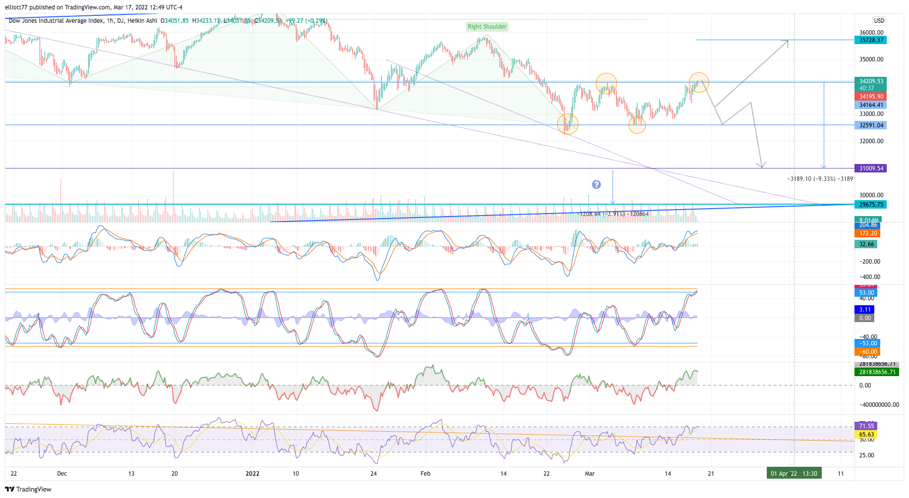This screenshot has height=498, width=909.
Task: Click the '2022' year on time axis
Action: coord(252,474)
